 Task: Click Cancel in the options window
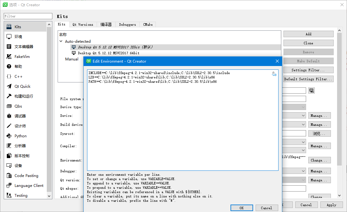pyautogui.click(x=306, y=205)
